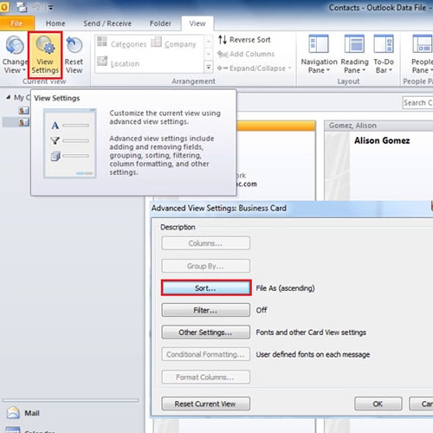Click the Filter... button
Image resolution: width=433 pixels, height=433 pixels.
pyautogui.click(x=206, y=310)
